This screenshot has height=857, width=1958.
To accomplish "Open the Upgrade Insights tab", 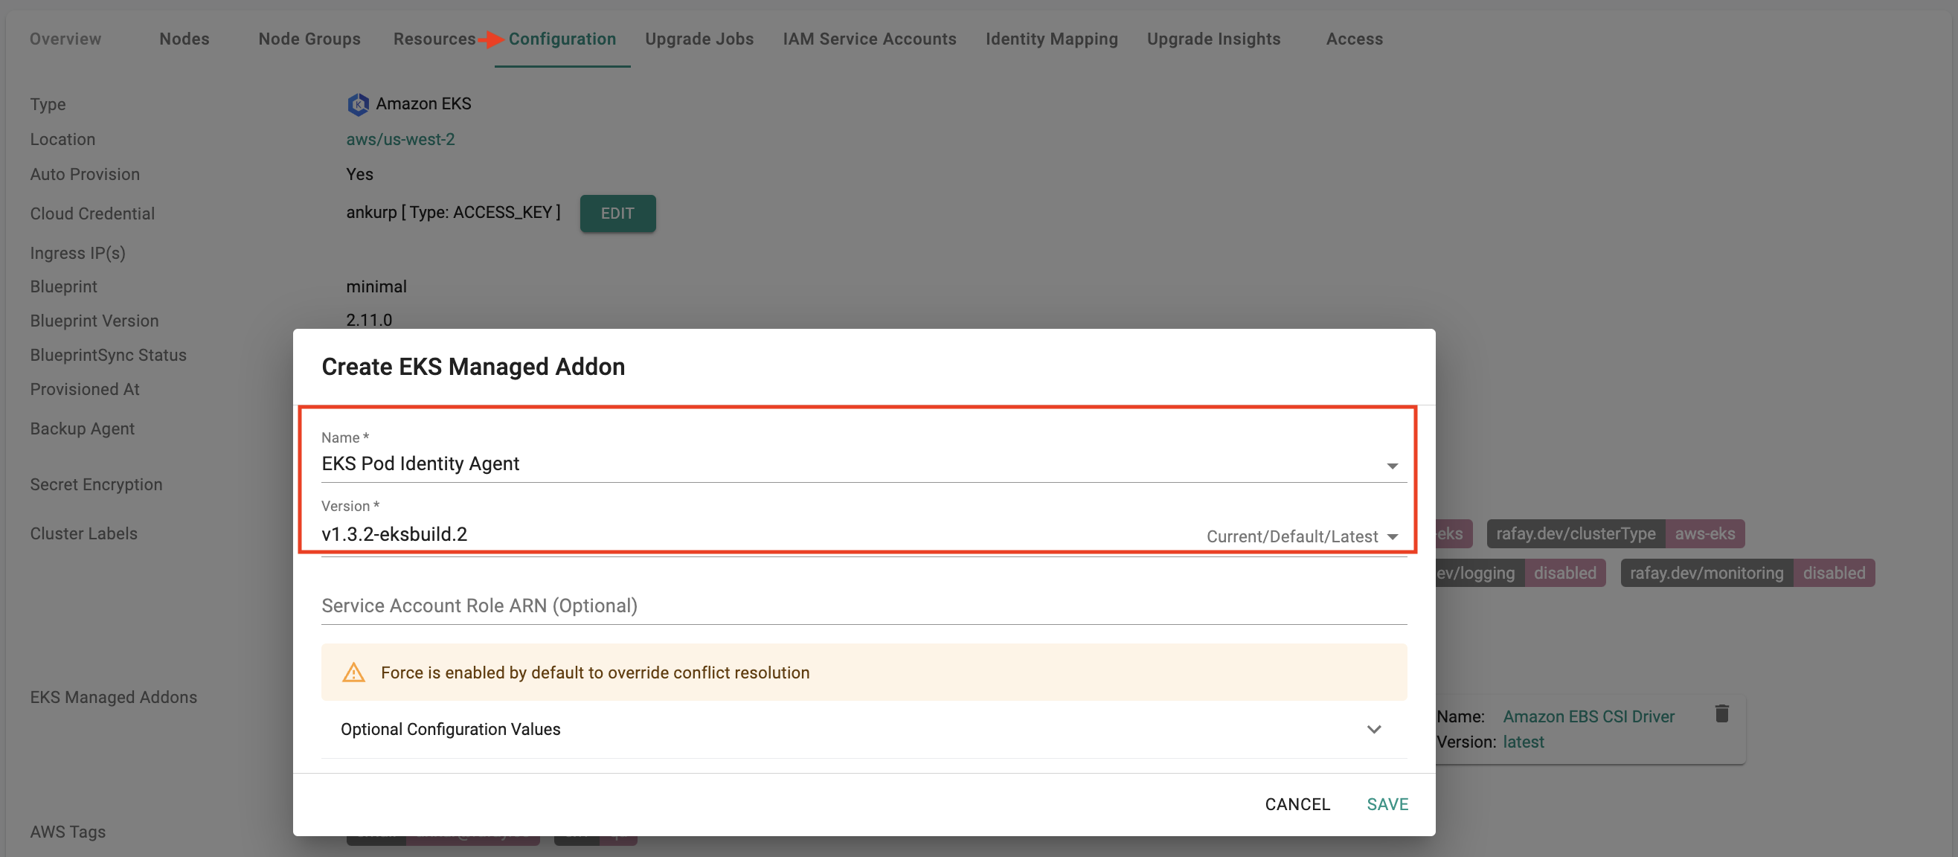I will click(x=1213, y=39).
